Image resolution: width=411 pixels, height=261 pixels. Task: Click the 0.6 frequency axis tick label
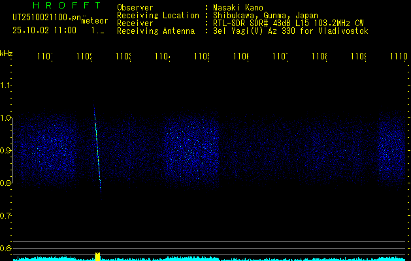point(6,248)
